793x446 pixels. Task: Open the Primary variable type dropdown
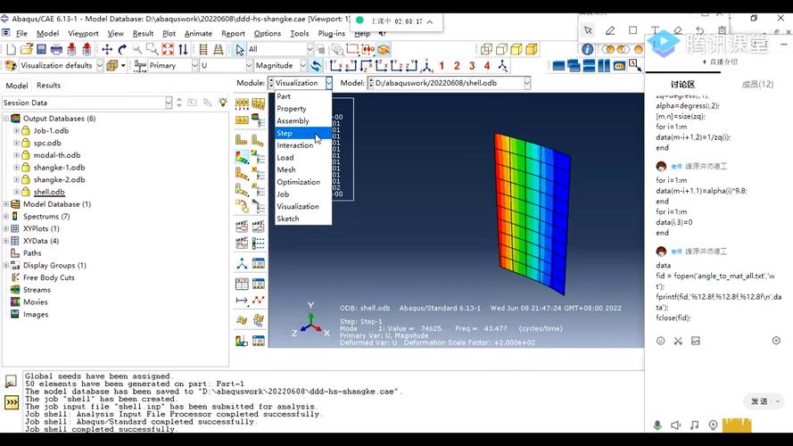194,66
